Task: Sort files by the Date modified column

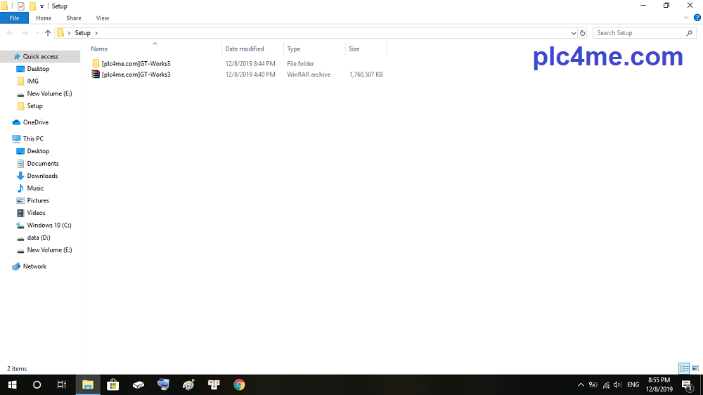Action: pos(245,48)
